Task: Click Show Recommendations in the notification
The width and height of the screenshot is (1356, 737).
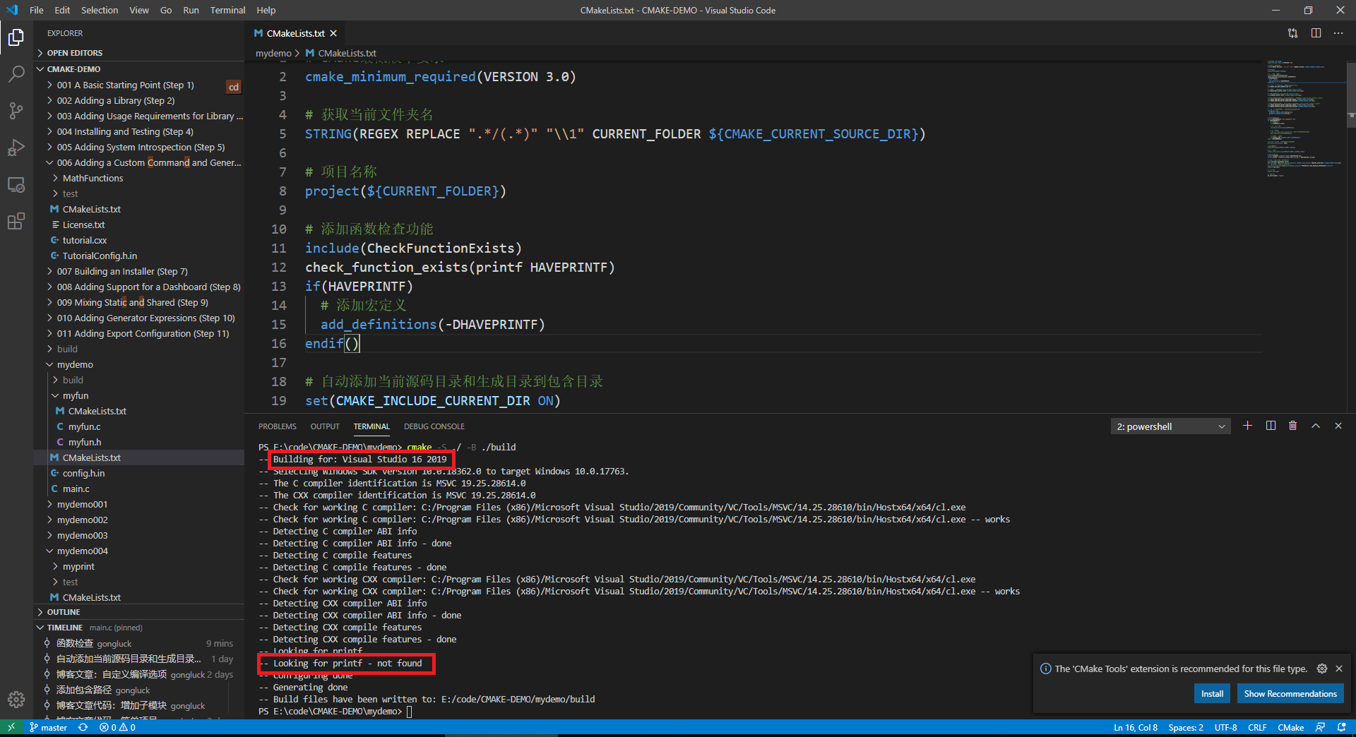Action: [x=1290, y=693]
